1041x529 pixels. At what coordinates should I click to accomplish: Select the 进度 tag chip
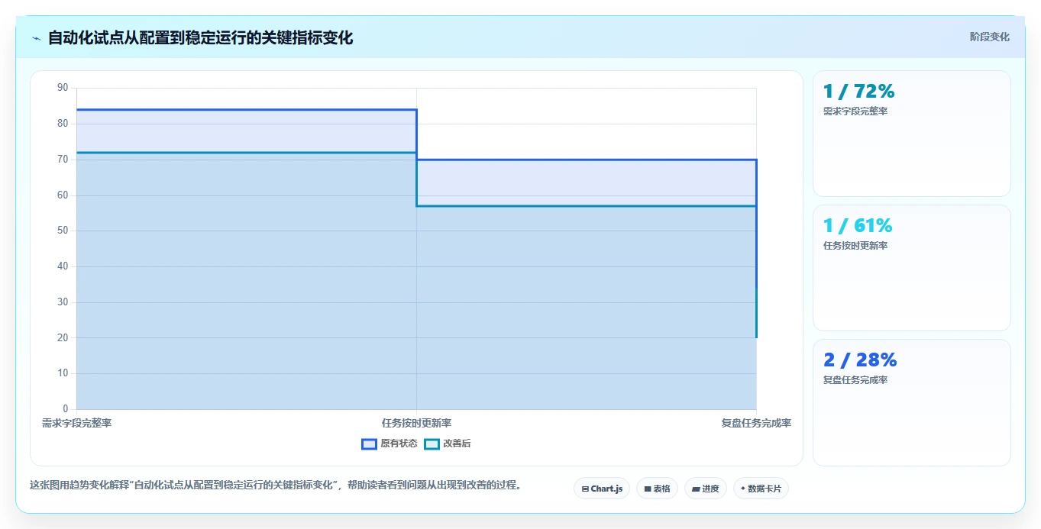click(x=706, y=489)
